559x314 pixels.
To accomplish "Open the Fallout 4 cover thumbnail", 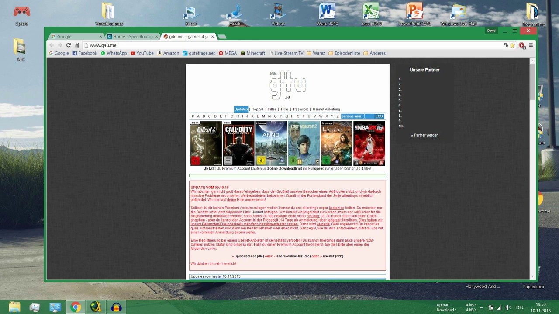I will 206,143.
